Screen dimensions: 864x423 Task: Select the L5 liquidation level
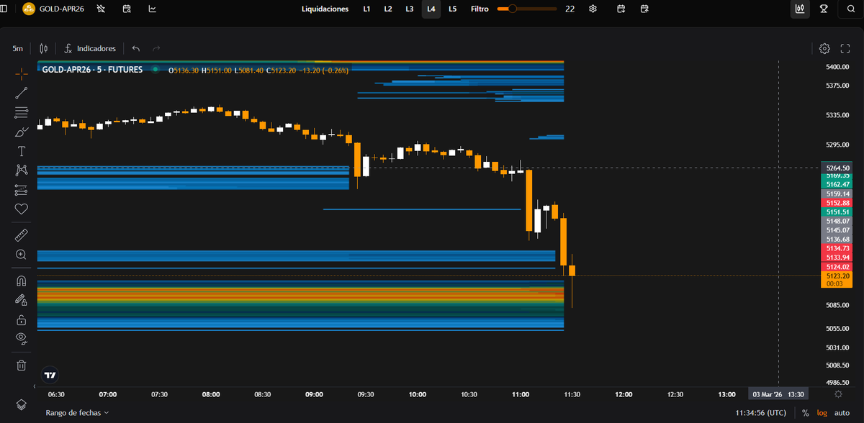pos(452,9)
